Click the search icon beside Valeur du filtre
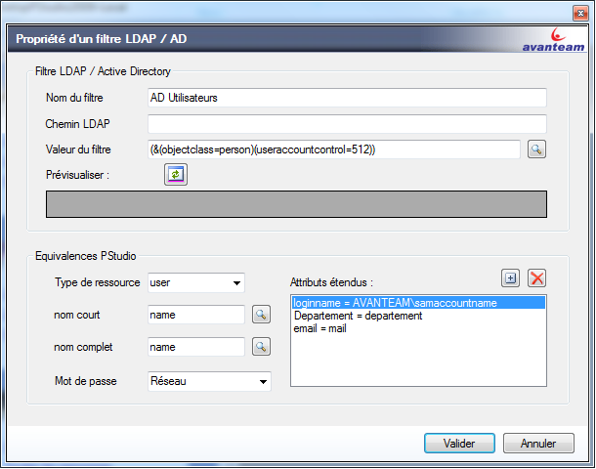This screenshot has height=469, width=596. pyautogui.click(x=536, y=149)
